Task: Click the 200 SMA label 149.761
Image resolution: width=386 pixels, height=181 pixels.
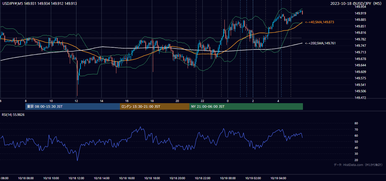Action: [320, 43]
